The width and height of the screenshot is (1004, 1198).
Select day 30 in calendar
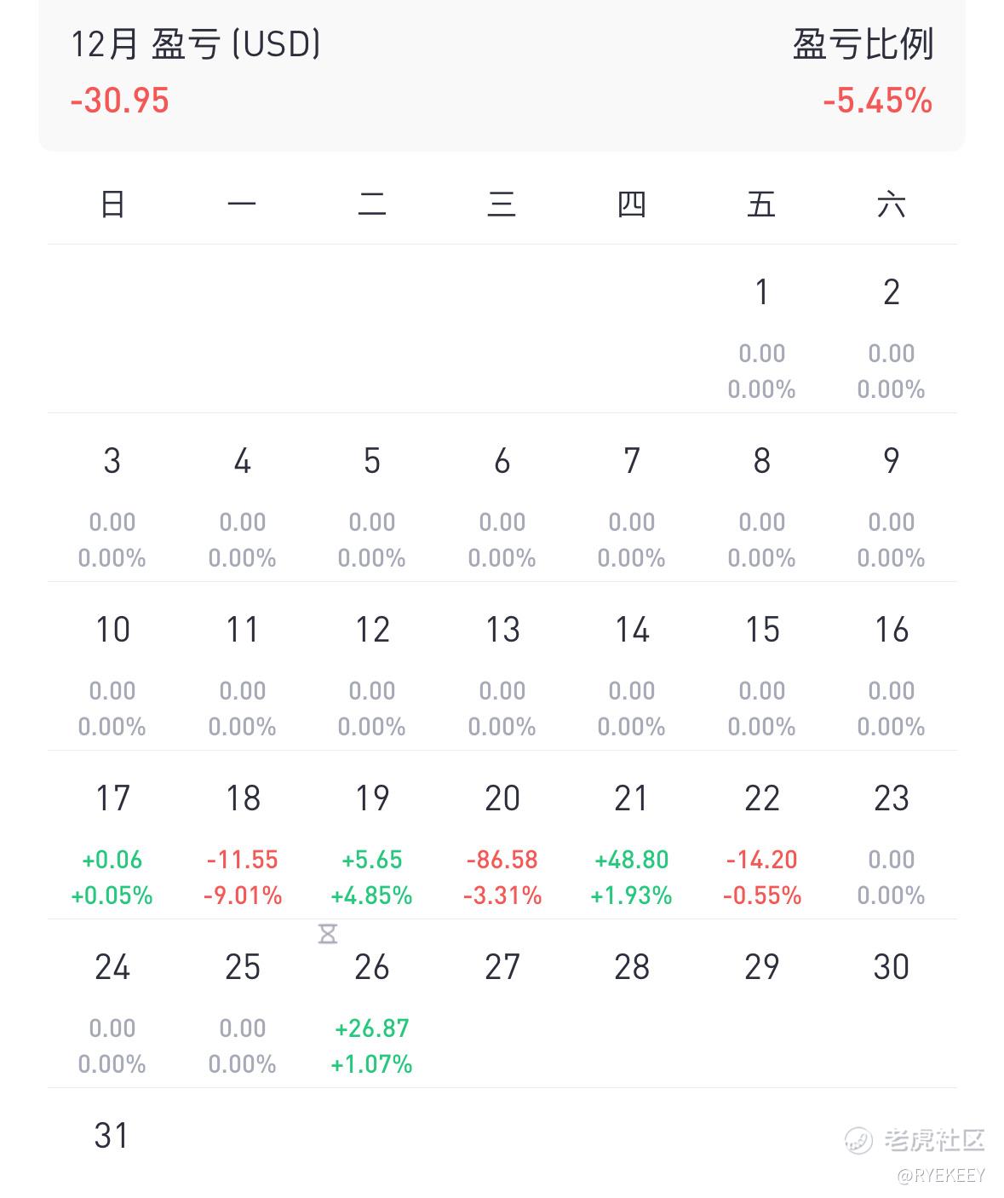click(x=891, y=967)
